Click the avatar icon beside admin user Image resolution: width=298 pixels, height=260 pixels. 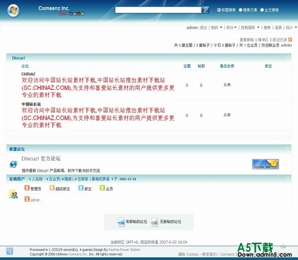27,199
